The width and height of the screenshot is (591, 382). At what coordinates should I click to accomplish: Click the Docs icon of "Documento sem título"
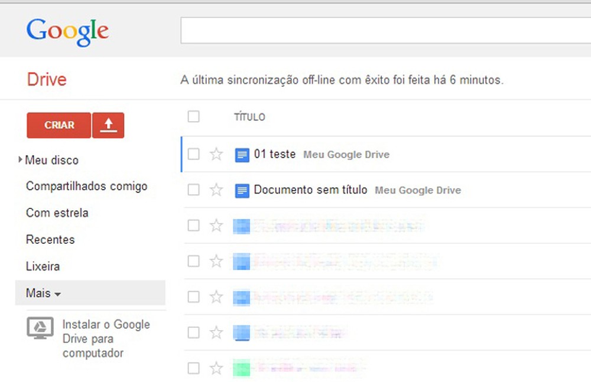click(x=242, y=190)
